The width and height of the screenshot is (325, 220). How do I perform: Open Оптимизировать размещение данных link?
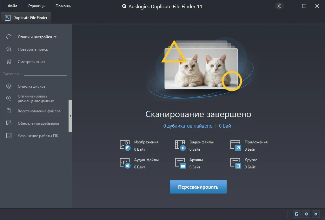36,99
